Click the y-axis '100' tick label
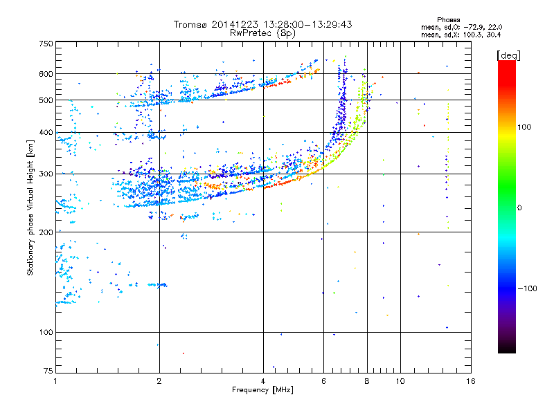 [x=46, y=332]
